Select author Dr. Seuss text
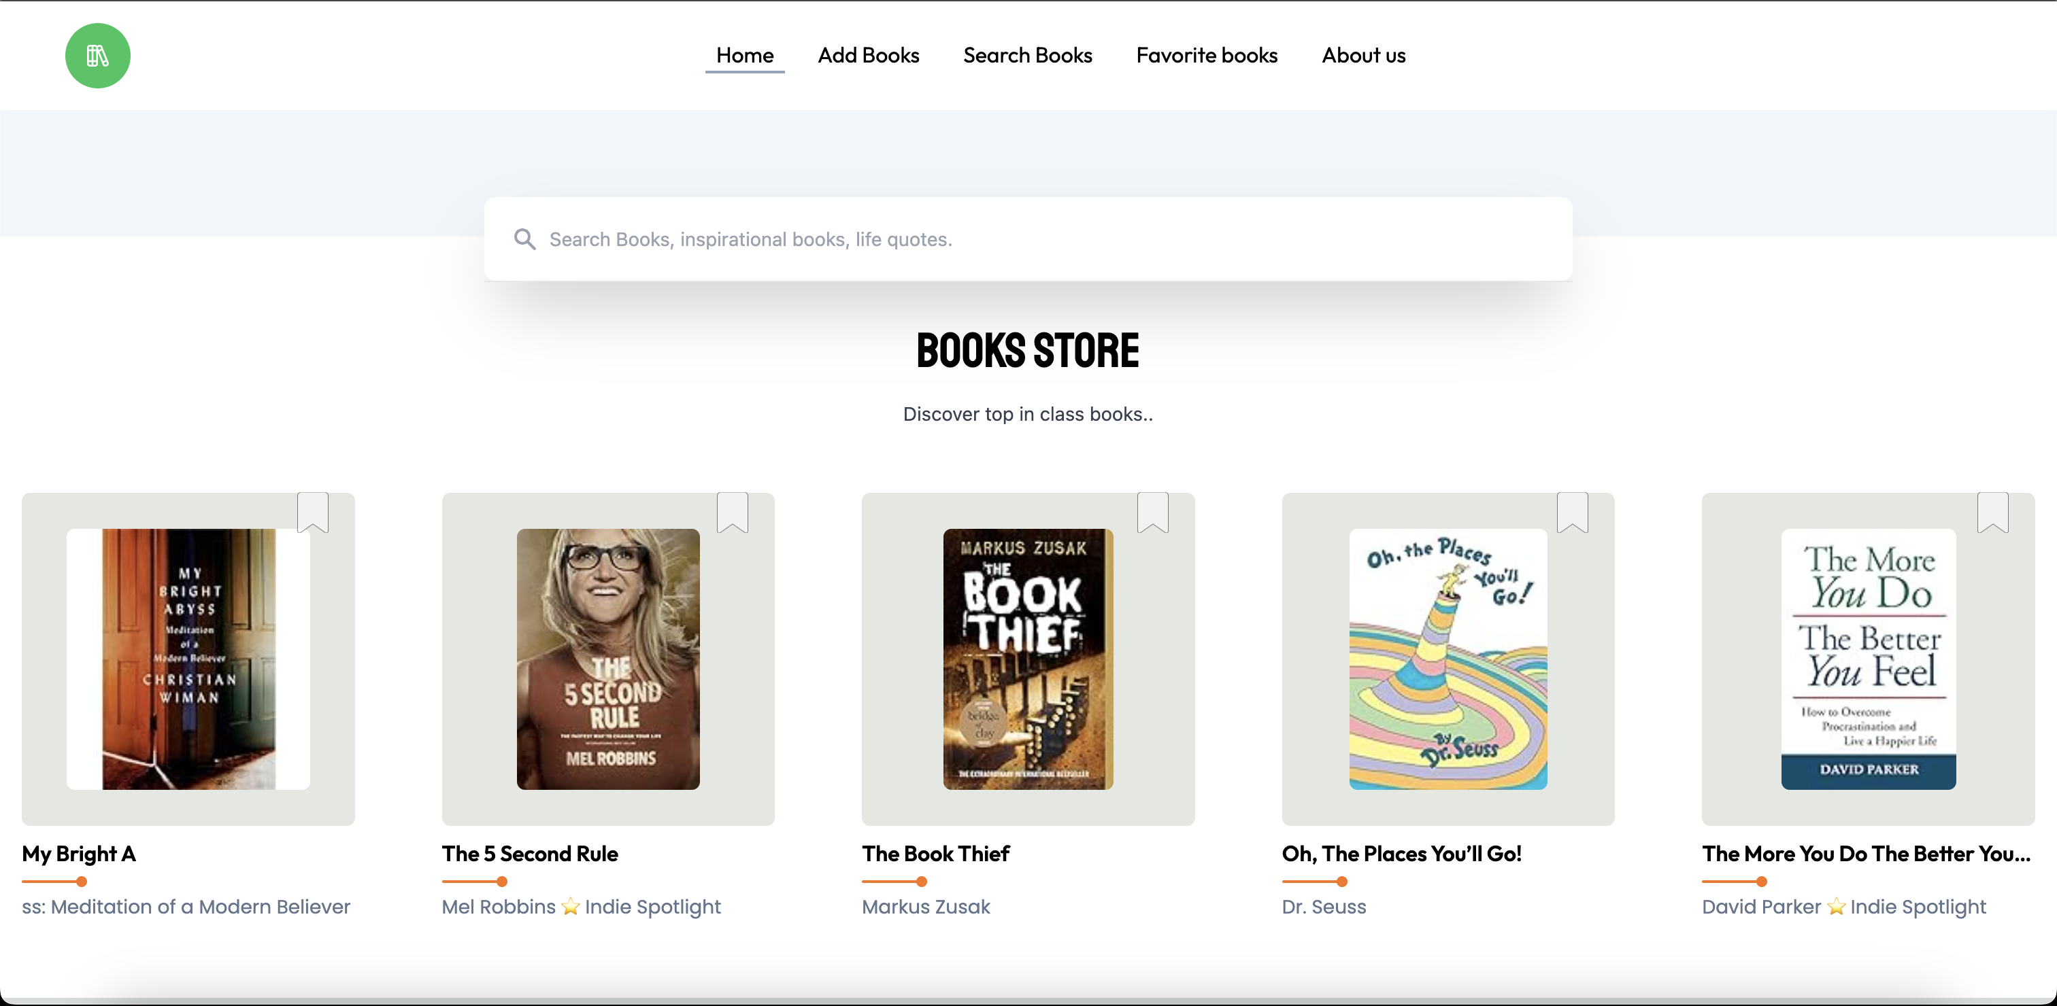This screenshot has width=2057, height=1006. click(x=1324, y=907)
